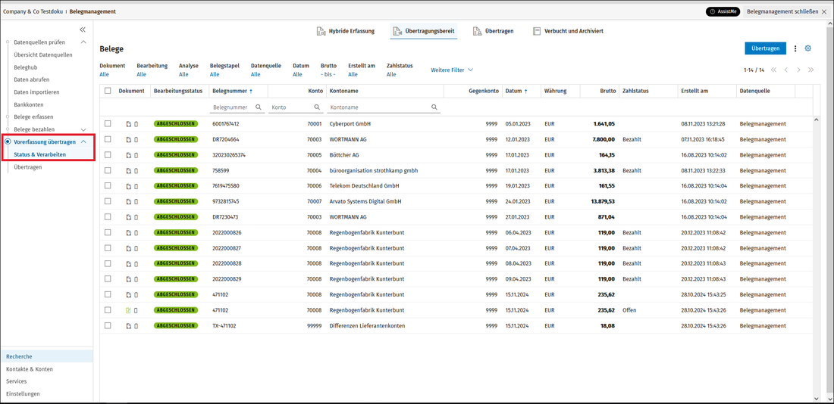Open Bankkonten in the sidebar

[x=29, y=104]
